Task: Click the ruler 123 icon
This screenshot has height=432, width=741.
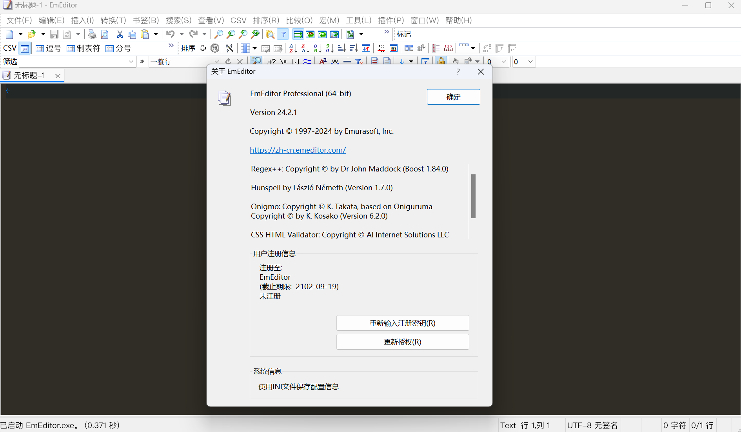Action: 448,48
